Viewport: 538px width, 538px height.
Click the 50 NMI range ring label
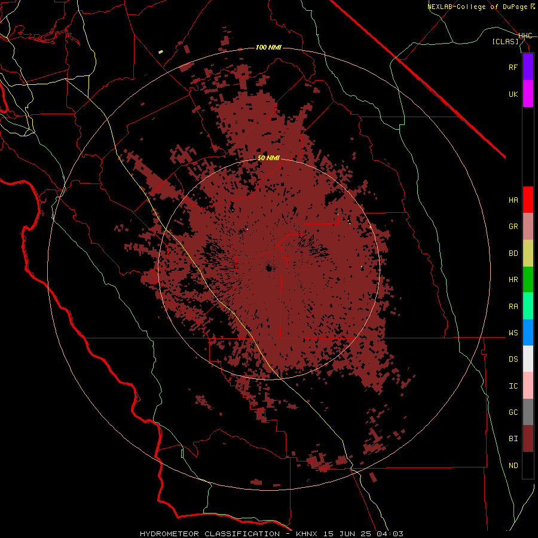(x=268, y=158)
